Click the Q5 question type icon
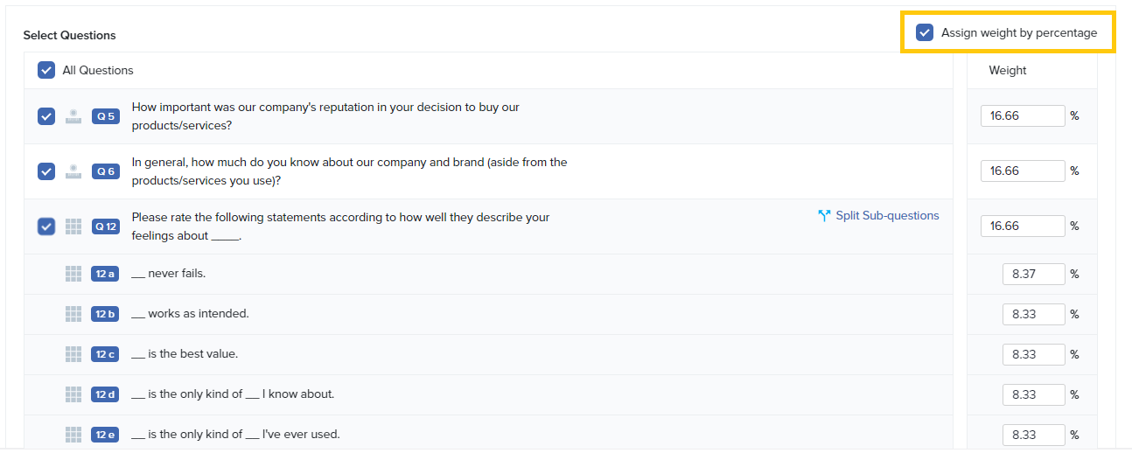The width and height of the screenshot is (1132, 453). [x=74, y=116]
